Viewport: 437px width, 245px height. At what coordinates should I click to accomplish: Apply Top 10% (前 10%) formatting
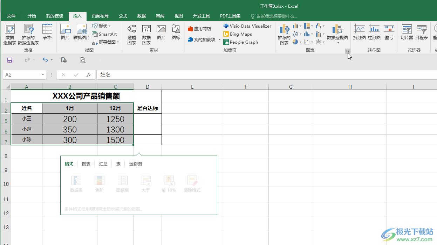coord(169,184)
